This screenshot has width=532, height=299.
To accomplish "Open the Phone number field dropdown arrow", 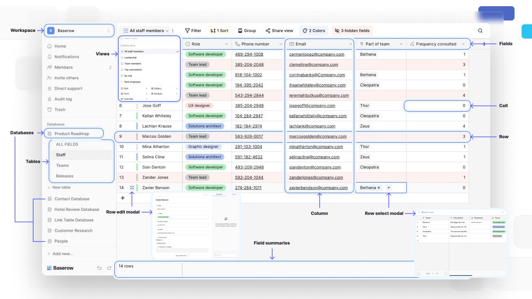I will (x=280, y=44).
